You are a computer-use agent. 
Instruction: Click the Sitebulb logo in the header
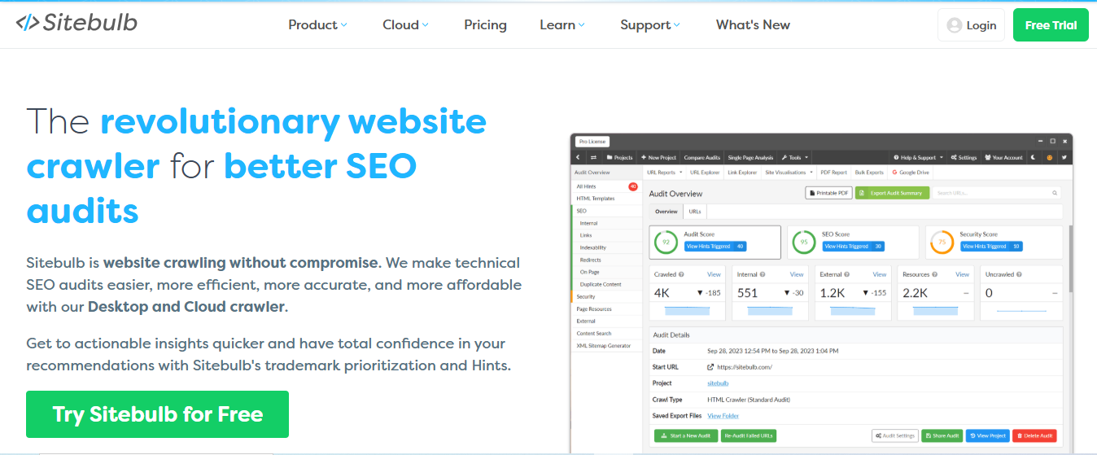tap(76, 23)
